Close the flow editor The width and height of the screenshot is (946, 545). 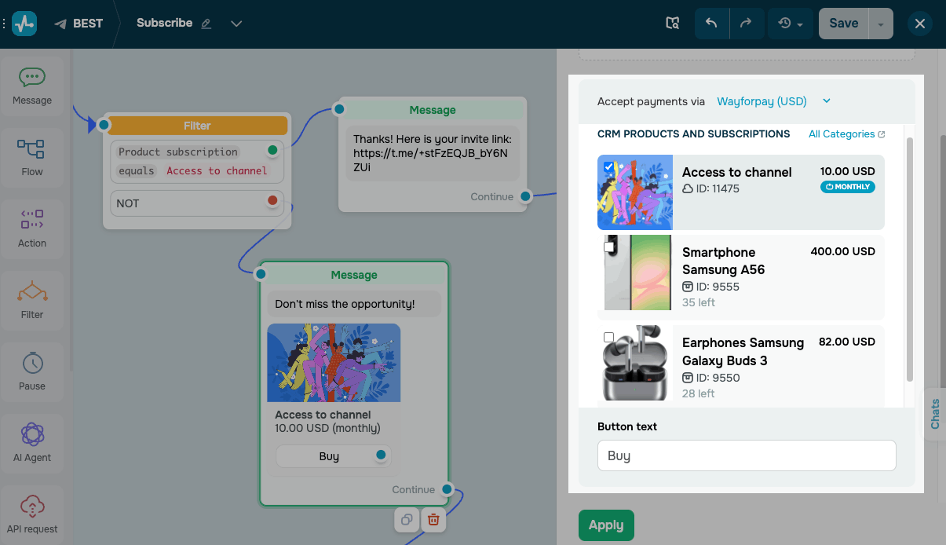tap(920, 24)
